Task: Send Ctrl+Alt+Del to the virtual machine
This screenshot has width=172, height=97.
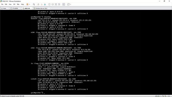Action: [x=34, y=4]
